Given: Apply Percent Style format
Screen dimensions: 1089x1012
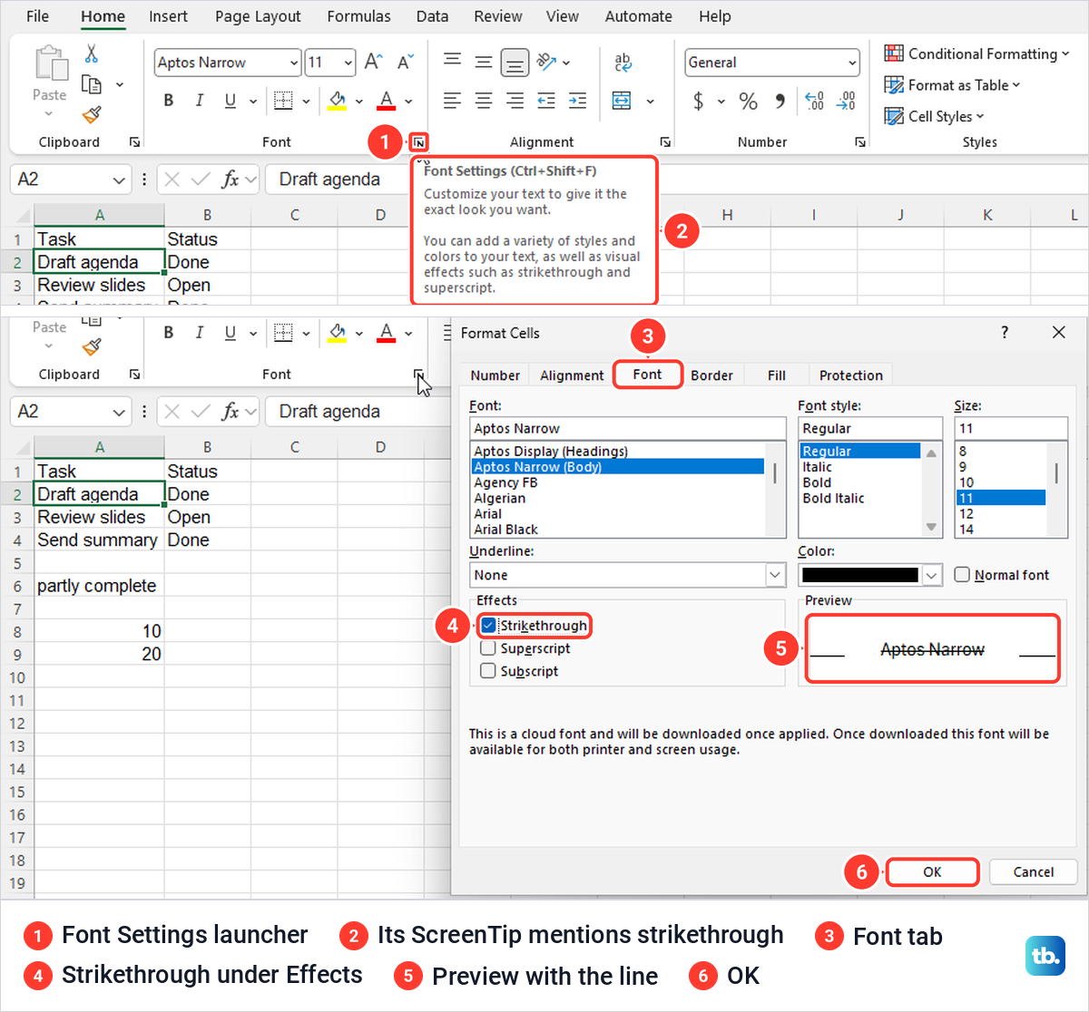Looking at the screenshot, I should coord(748,101).
